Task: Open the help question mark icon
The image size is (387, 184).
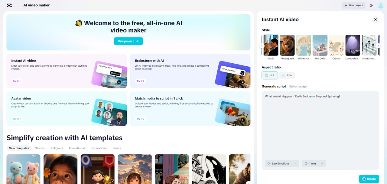Action: [x=371, y=5]
